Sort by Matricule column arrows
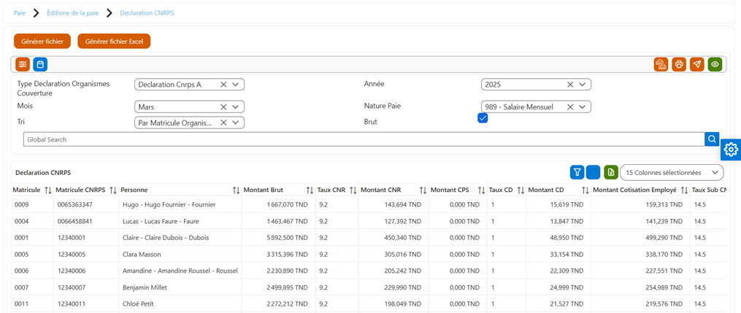The image size is (741, 313). [x=47, y=190]
